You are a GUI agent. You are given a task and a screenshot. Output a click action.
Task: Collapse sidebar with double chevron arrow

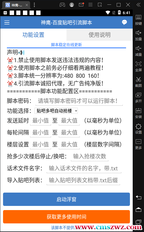pos(138,5)
